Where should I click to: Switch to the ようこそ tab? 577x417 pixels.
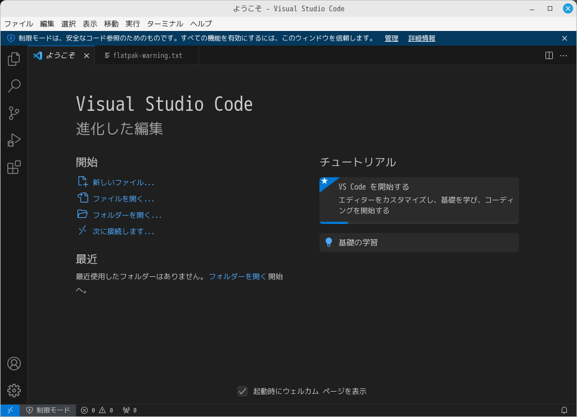(x=61, y=56)
